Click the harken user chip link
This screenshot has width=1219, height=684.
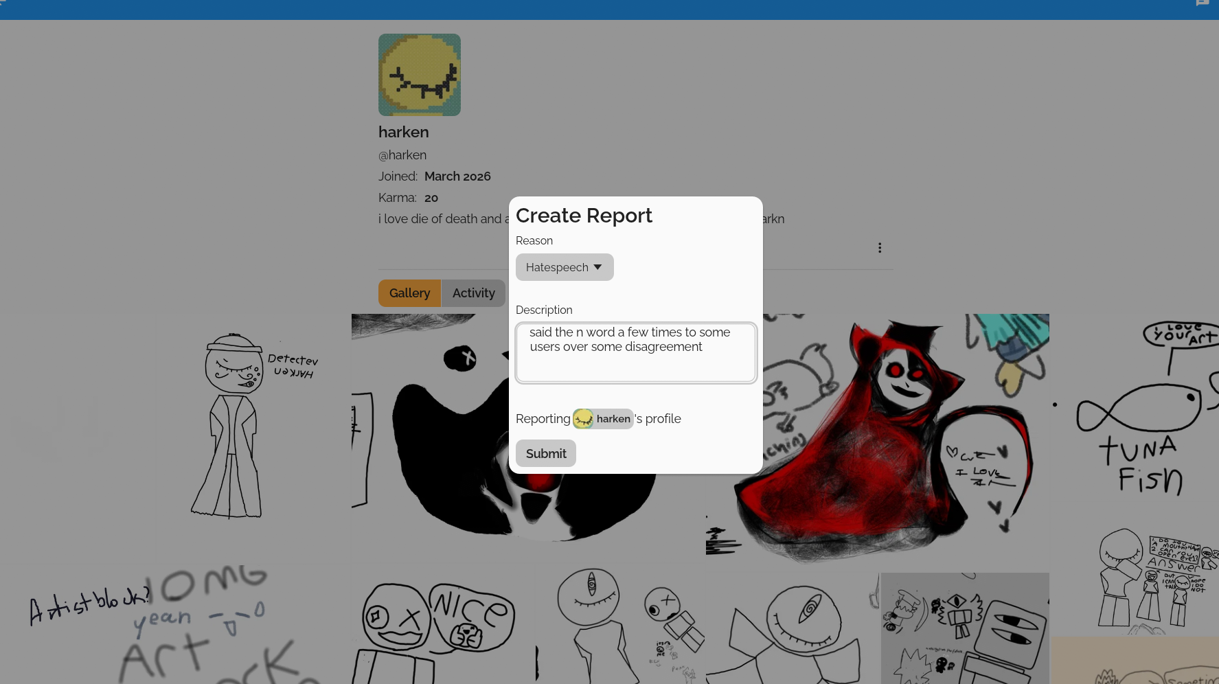613,419
